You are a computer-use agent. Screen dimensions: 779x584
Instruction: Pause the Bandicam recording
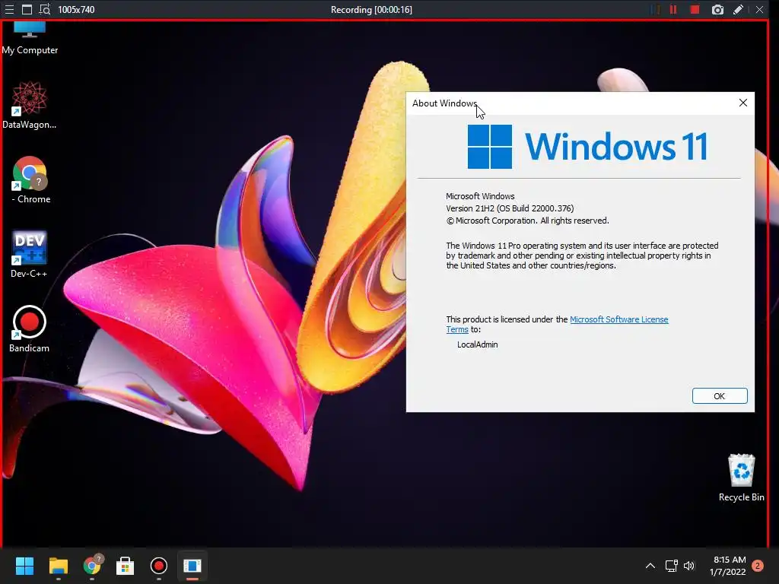pos(673,9)
